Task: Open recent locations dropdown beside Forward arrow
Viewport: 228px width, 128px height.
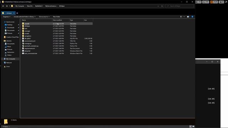Action: click(10, 6)
